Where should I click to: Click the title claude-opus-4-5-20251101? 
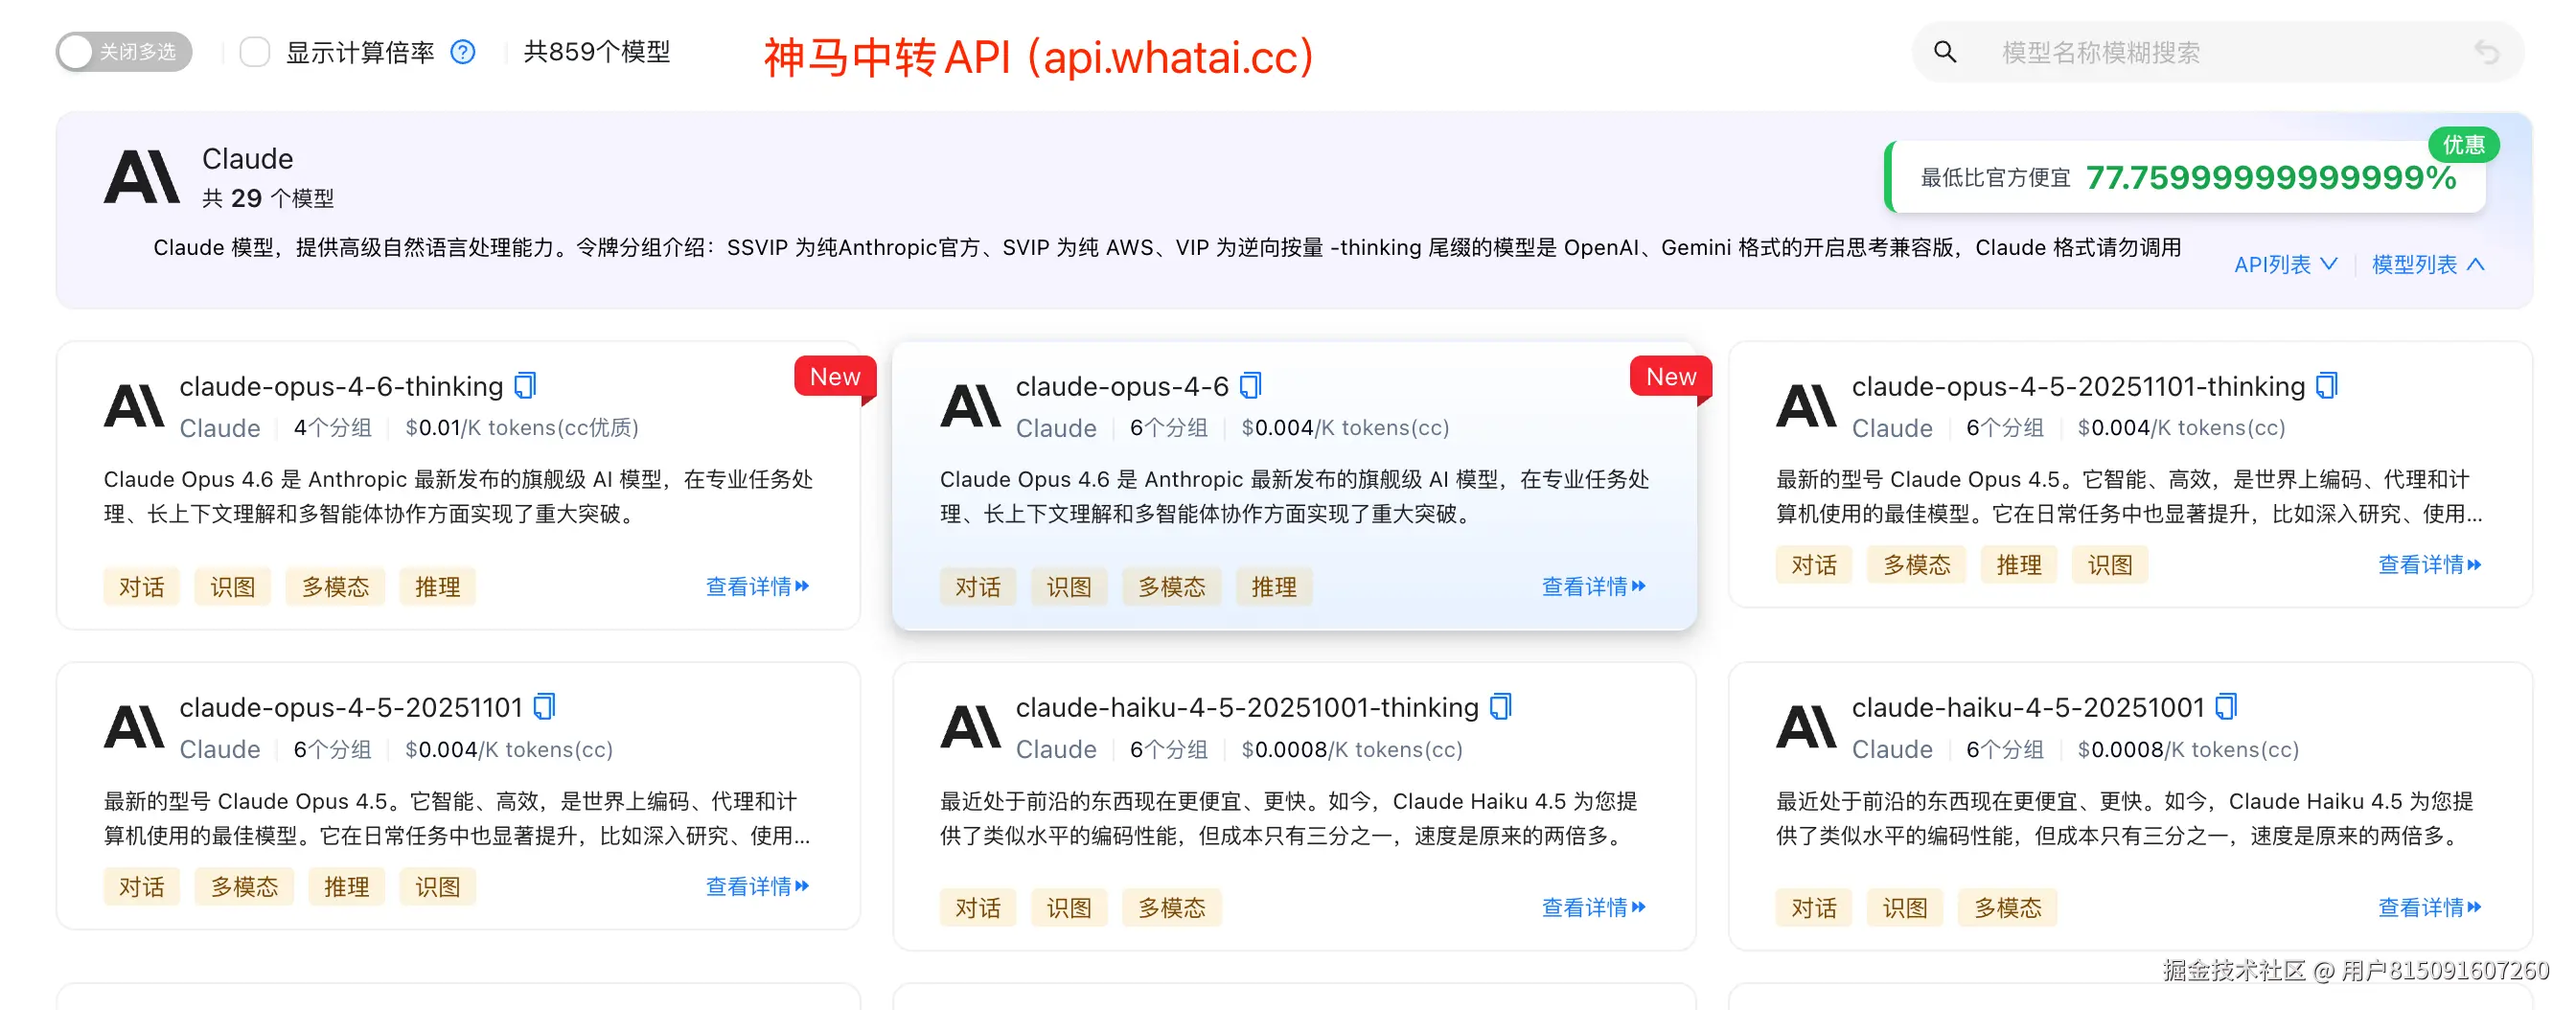(x=351, y=708)
